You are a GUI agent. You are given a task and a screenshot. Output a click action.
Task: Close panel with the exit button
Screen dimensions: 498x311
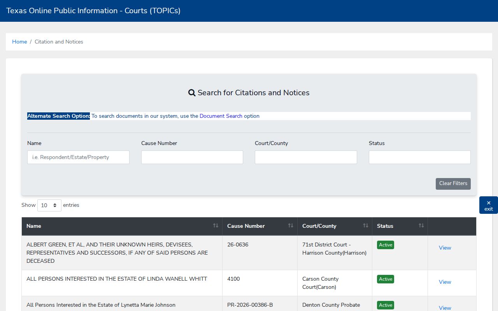[x=489, y=205]
